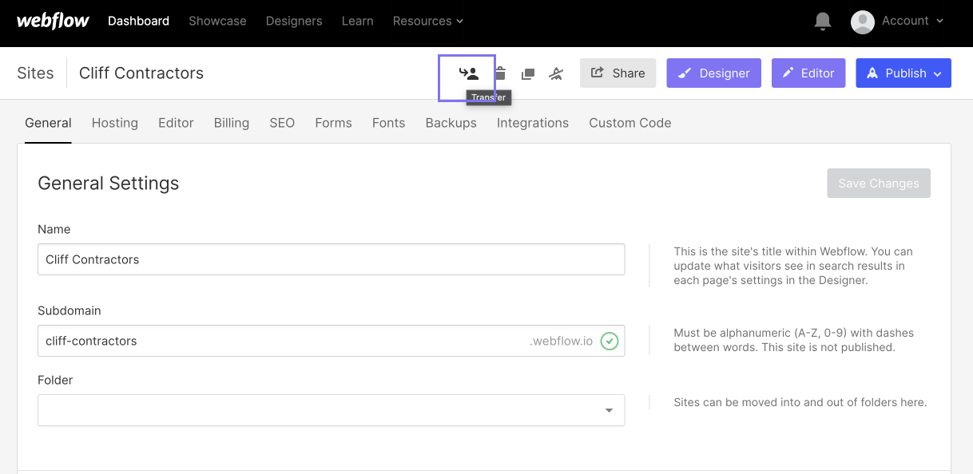Select the General tab

[x=48, y=123]
